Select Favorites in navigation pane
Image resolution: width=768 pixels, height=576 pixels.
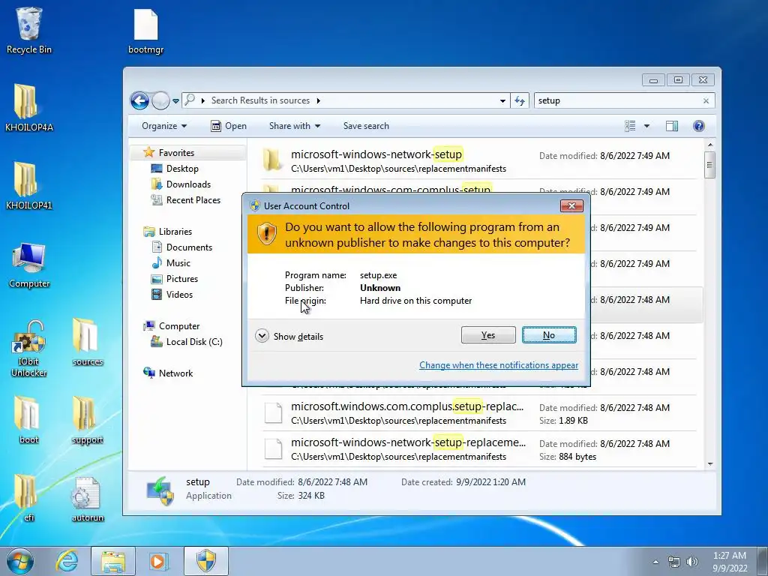coord(176,153)
